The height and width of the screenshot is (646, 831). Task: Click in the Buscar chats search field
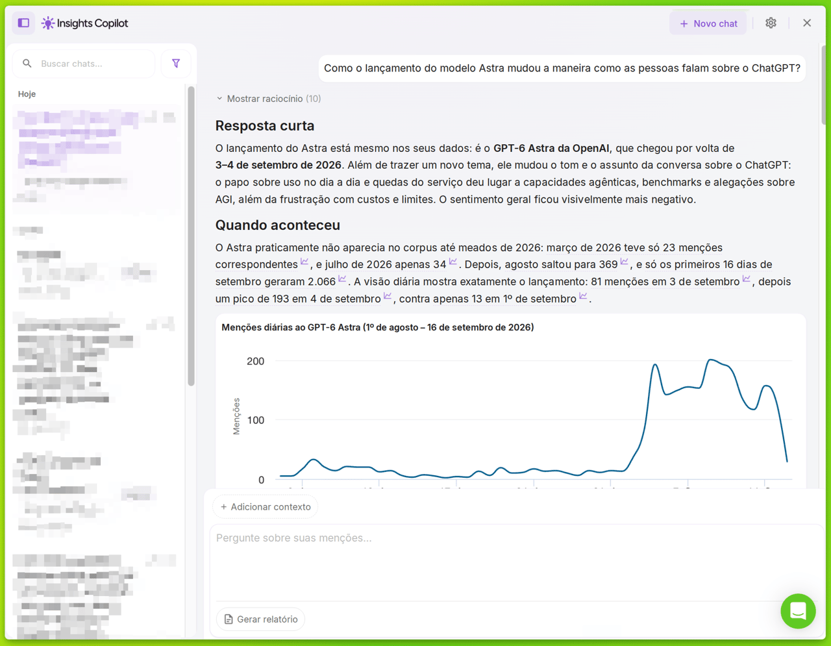coord(84,64)
